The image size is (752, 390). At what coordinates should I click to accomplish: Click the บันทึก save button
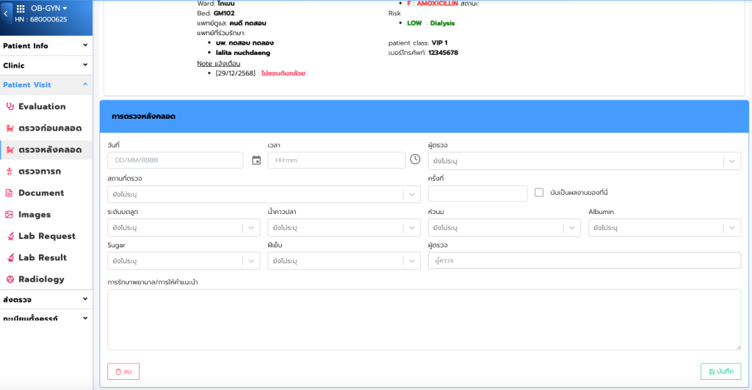(720, 372)
